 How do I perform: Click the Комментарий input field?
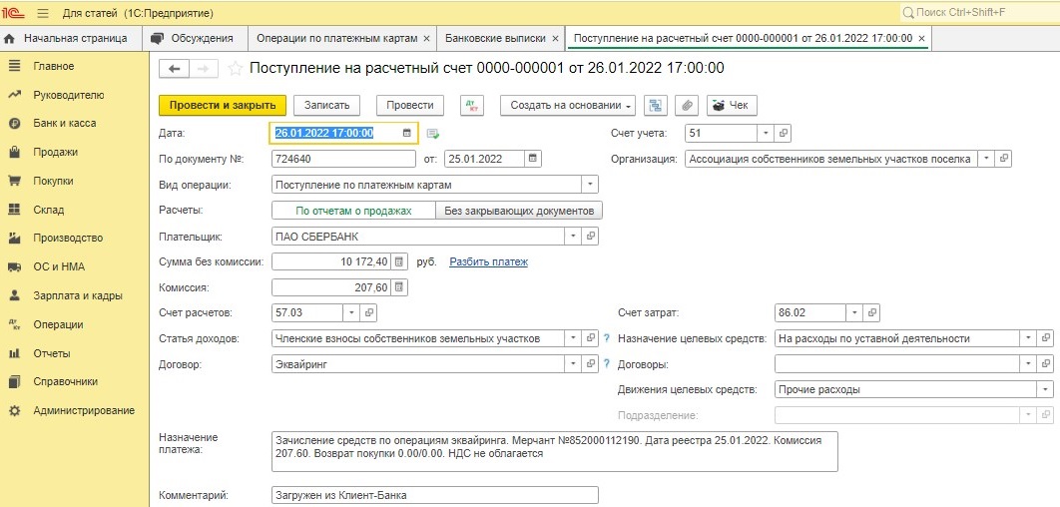pos(435,495)
